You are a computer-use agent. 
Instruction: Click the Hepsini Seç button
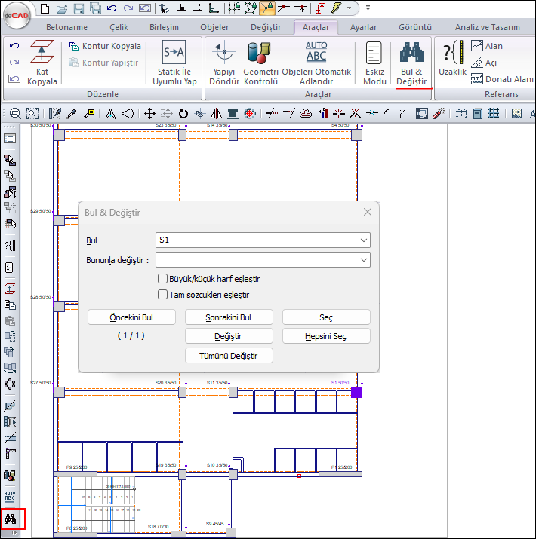pyautogui.click(x=326, y=336)
